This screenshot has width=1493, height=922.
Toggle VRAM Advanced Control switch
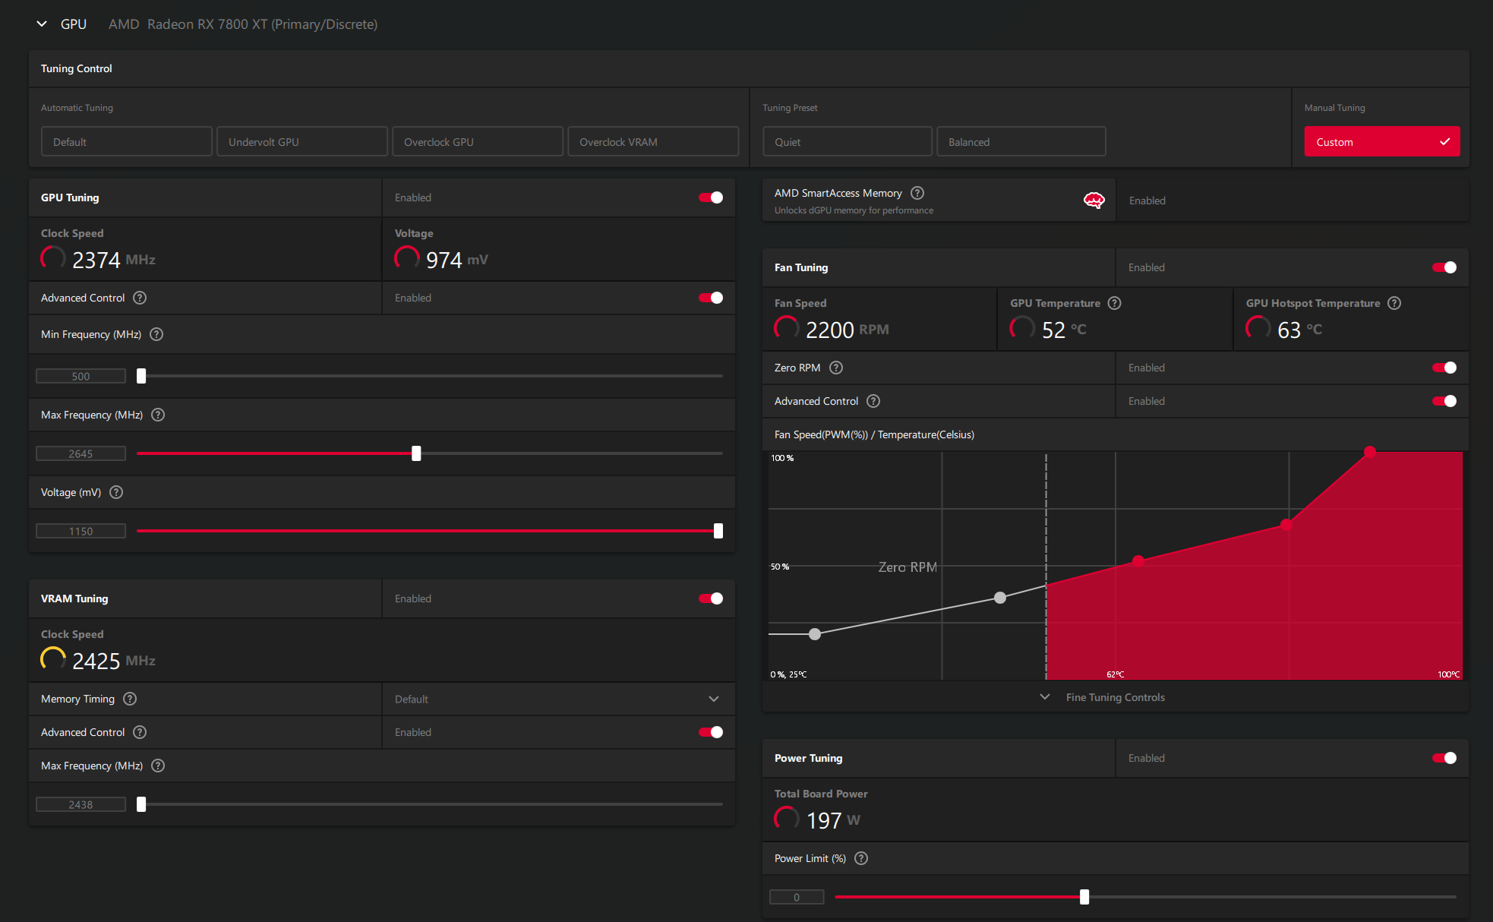coord(711,732)
